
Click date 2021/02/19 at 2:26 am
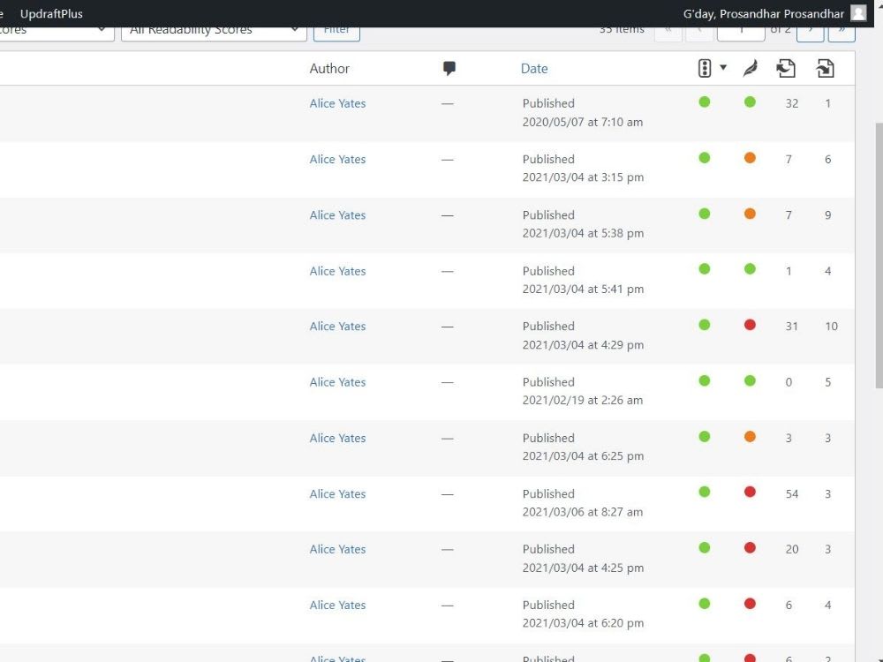click(582, 400)
